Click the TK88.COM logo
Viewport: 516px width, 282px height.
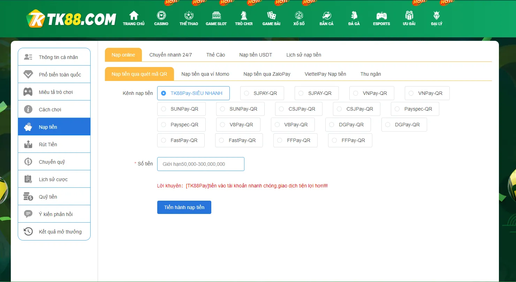(71, 18)
